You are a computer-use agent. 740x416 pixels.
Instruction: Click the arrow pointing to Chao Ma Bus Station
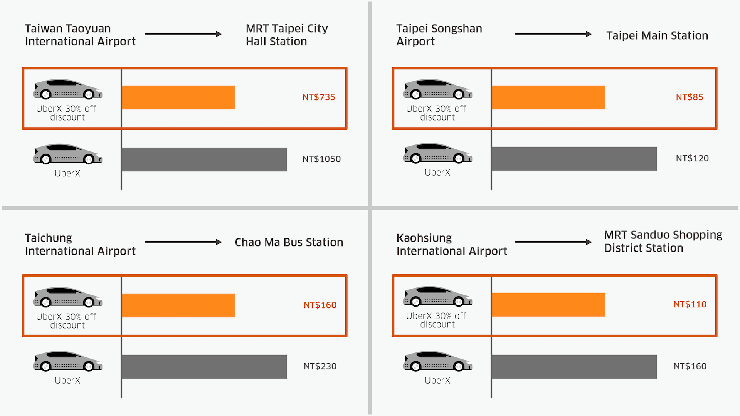tap(183, 242)
